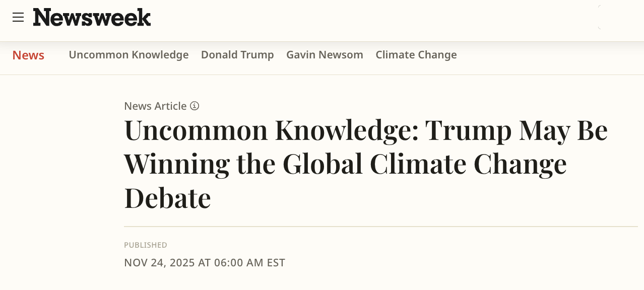Click the word Trump in the headline
Viewport: 644px width, 290px height.
pyautogui.click(x=468, y=130)
